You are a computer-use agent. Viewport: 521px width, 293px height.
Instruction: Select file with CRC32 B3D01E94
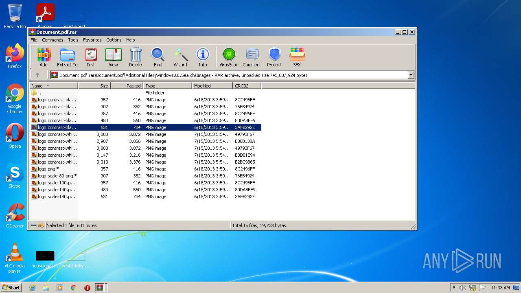pyautogui.click(x=145, y=155)
